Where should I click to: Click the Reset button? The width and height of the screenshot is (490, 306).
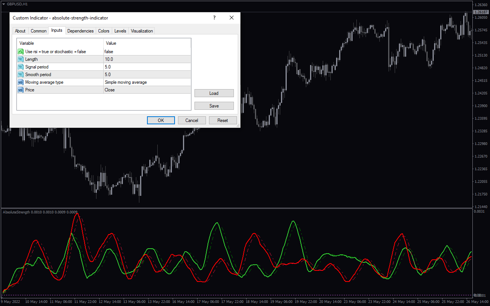tap(223, 120)
